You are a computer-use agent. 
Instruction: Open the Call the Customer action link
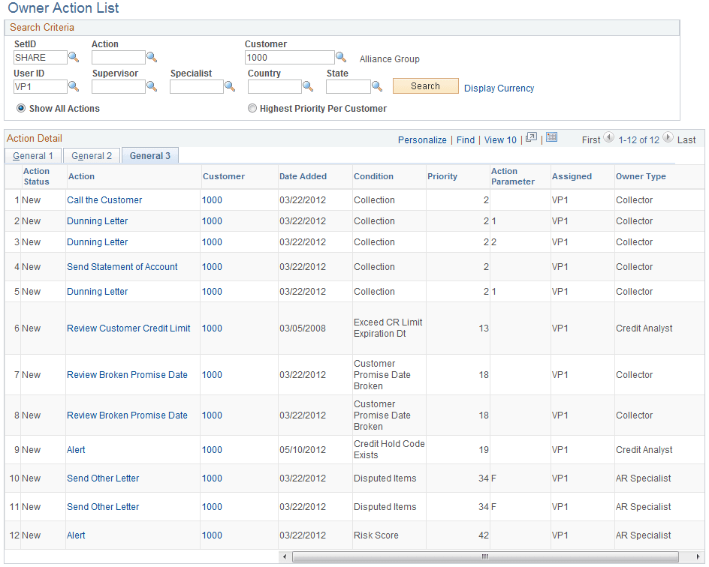(104, 199)
